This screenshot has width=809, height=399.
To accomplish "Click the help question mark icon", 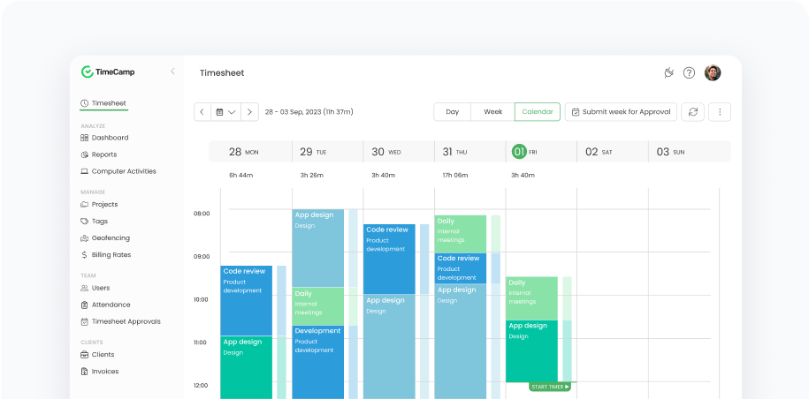I will point(690,73).
